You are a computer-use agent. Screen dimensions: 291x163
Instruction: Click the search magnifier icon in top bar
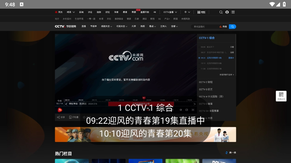[221, 12]
